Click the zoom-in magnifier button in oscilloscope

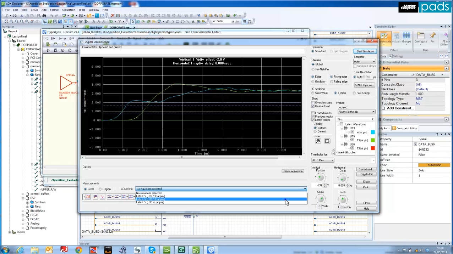pyautogui.click(x=318, y=141)
